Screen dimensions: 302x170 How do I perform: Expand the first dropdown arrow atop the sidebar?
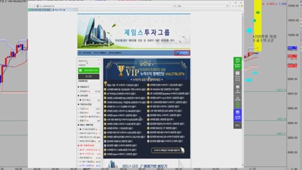pos(99,60)
